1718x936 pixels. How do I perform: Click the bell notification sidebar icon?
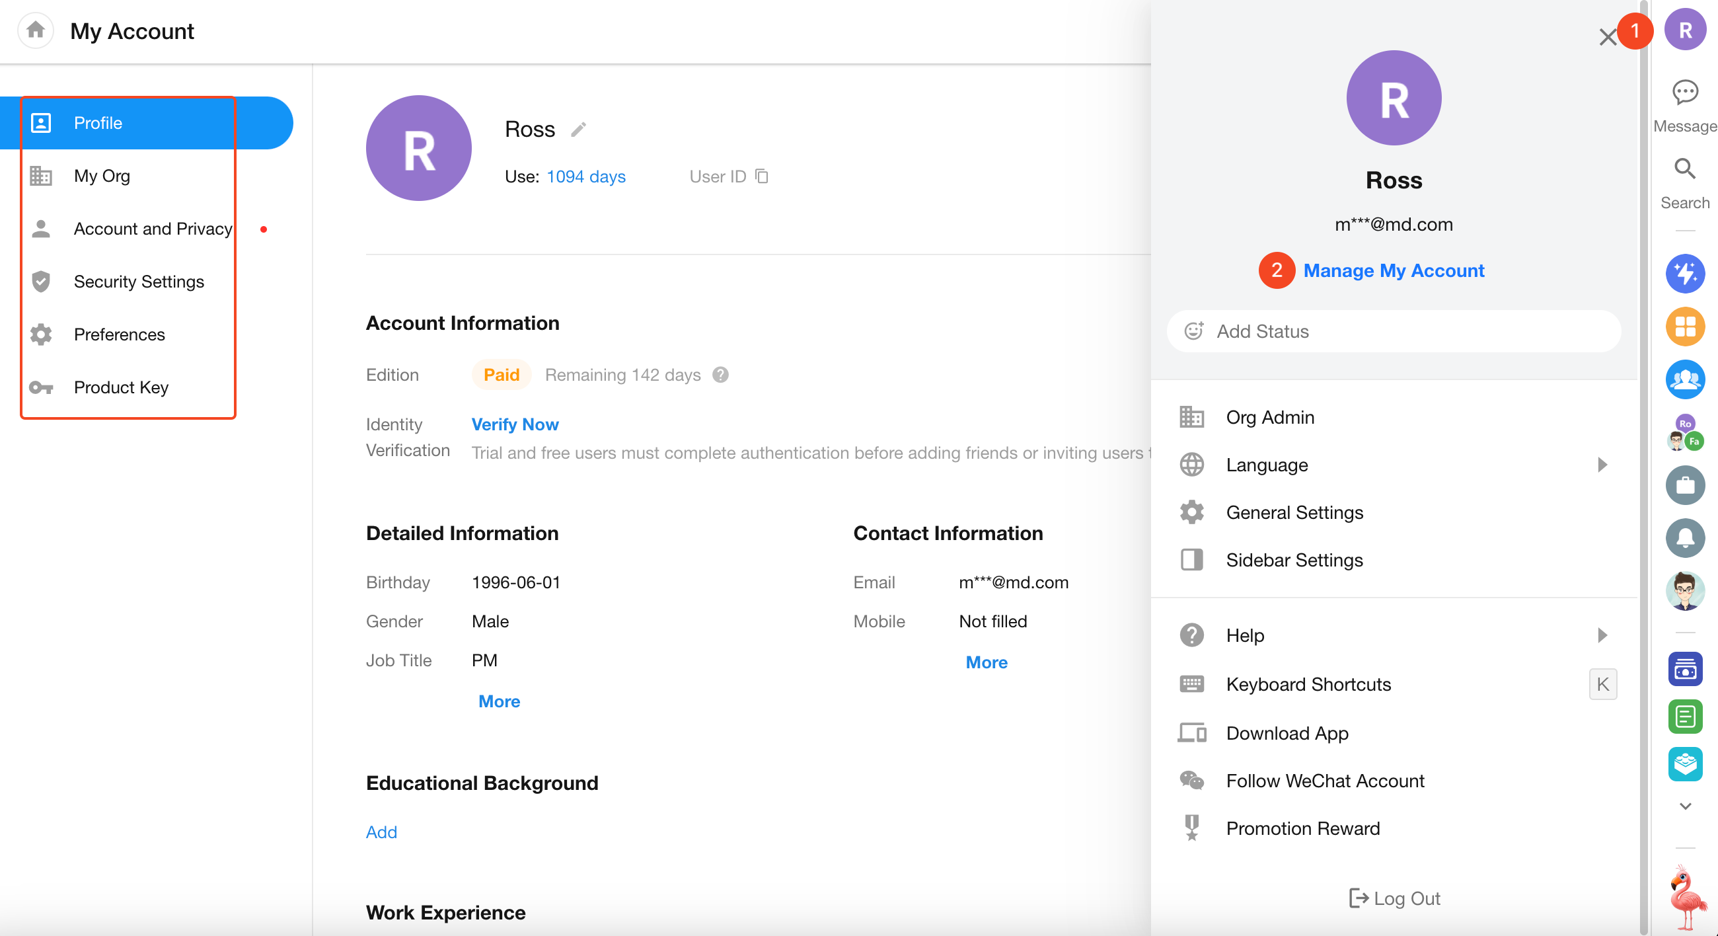(1685, 537)
